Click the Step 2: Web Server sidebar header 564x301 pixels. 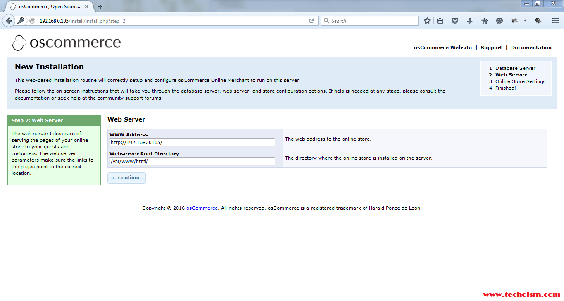click(x=54, y=120)
